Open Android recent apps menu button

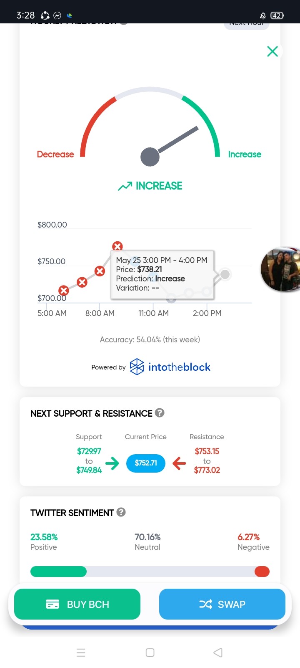pyautogui.click(x=81, y=653)
